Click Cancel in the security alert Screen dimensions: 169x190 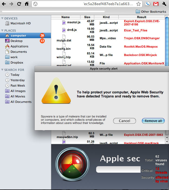(x=125, y=121)
